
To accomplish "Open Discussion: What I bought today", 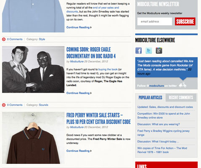I will point(158,142).
